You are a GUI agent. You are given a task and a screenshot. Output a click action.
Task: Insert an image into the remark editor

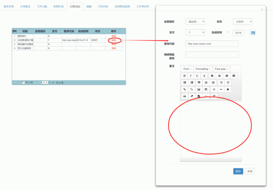pyautogui.click(x=199, y=90)
